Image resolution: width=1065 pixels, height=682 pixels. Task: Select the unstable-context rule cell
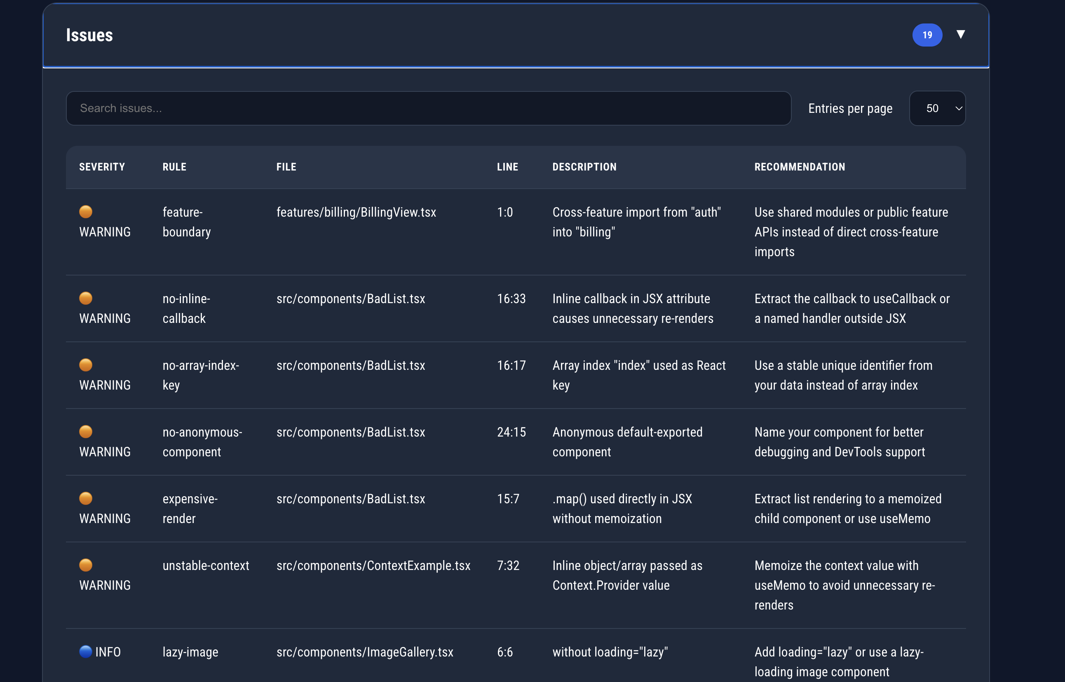tap(206, 565)
